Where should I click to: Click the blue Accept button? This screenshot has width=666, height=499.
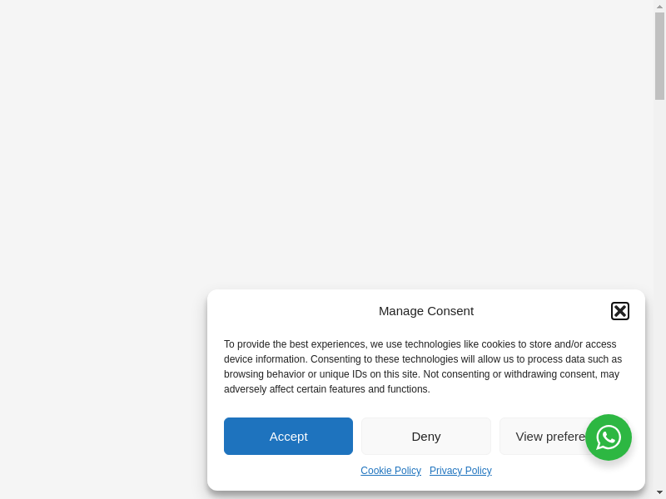coord(288,436)
